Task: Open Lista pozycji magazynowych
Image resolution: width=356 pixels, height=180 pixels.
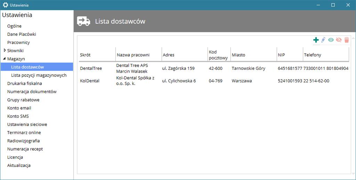Action: (39, 75)
